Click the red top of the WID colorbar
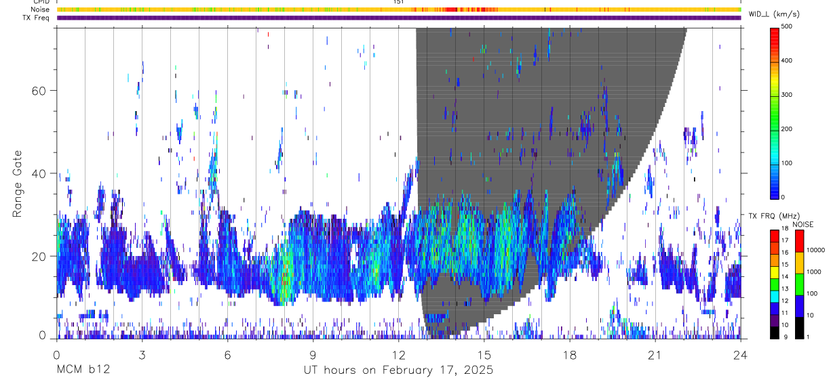This screenshot has width=833, height=384. pyautogui.click(x=774, y=36)
